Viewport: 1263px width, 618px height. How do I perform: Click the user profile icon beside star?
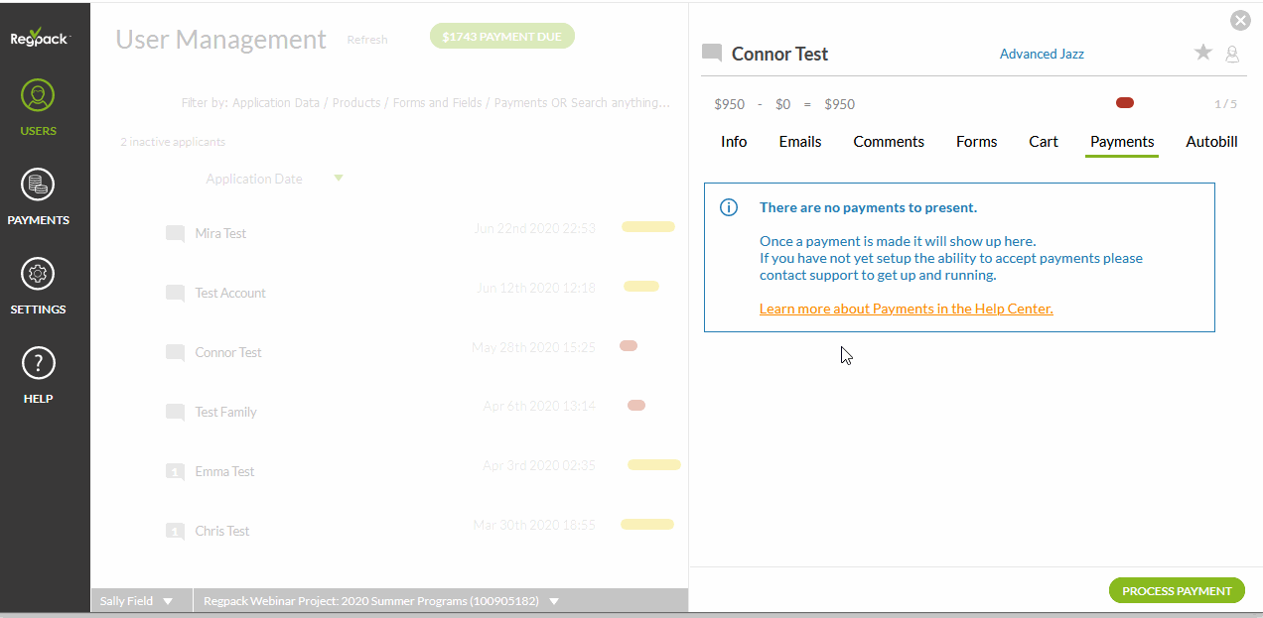coord(1232,55)
